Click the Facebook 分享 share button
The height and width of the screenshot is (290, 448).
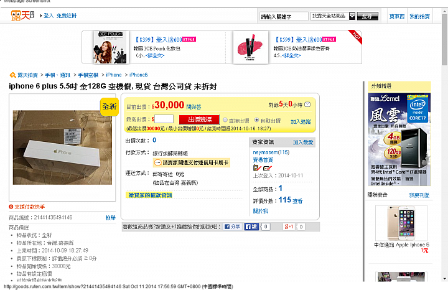point(232,227)
